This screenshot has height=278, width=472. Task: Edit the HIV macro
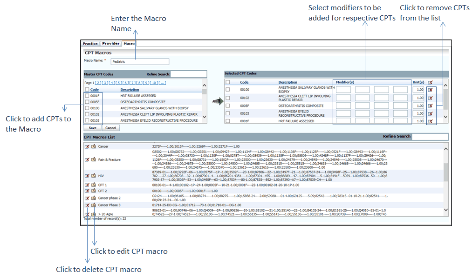(94, 176)
